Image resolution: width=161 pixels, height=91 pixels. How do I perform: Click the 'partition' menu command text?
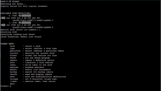(15, 51)
